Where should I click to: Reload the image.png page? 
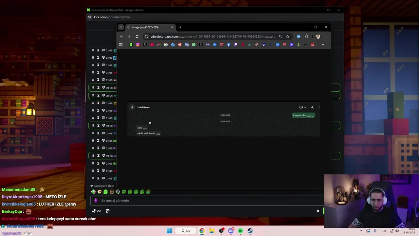[137, 36]
